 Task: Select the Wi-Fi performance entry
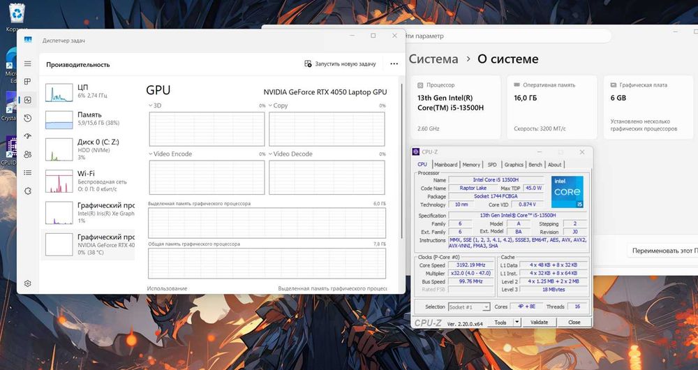coord(87,181)
